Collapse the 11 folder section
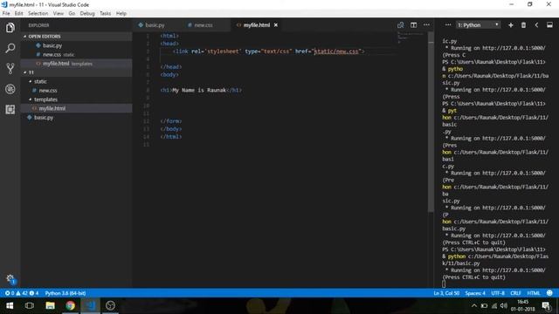The image size is (559, 314). click(x=77, y=72)
